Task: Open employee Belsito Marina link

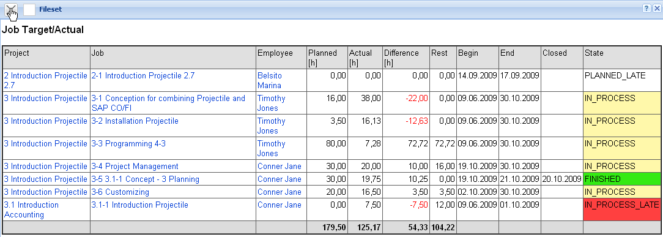Action: pos(270,80)
